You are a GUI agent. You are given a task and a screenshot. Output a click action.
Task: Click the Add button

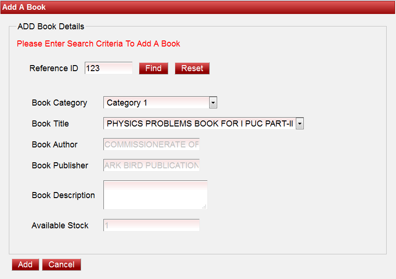[25, 265]
